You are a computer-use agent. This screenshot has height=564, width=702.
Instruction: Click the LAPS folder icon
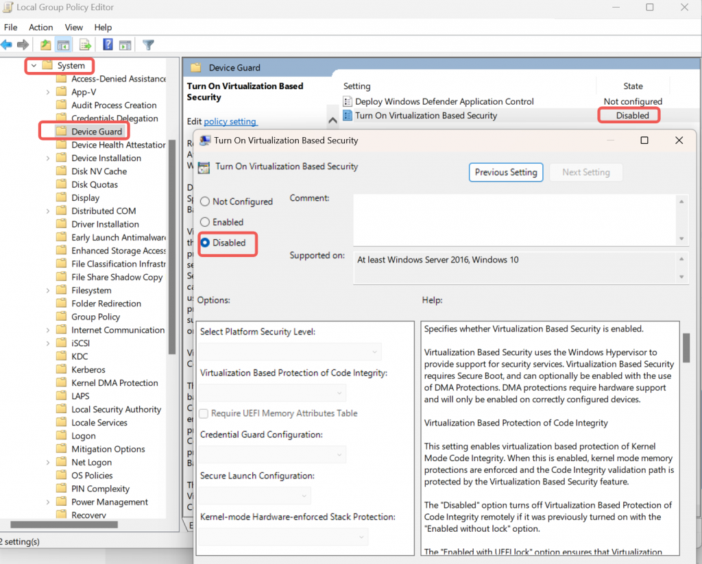61,395
